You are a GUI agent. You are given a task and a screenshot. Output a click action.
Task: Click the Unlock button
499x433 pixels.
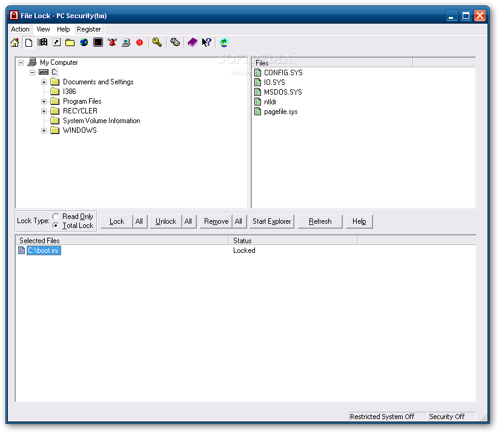pos(166,221)
